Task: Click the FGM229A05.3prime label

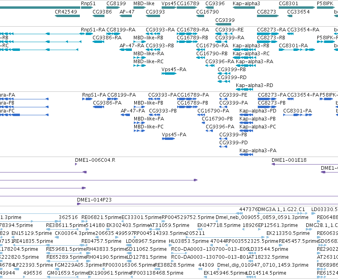Action: [x=78, y=265]
